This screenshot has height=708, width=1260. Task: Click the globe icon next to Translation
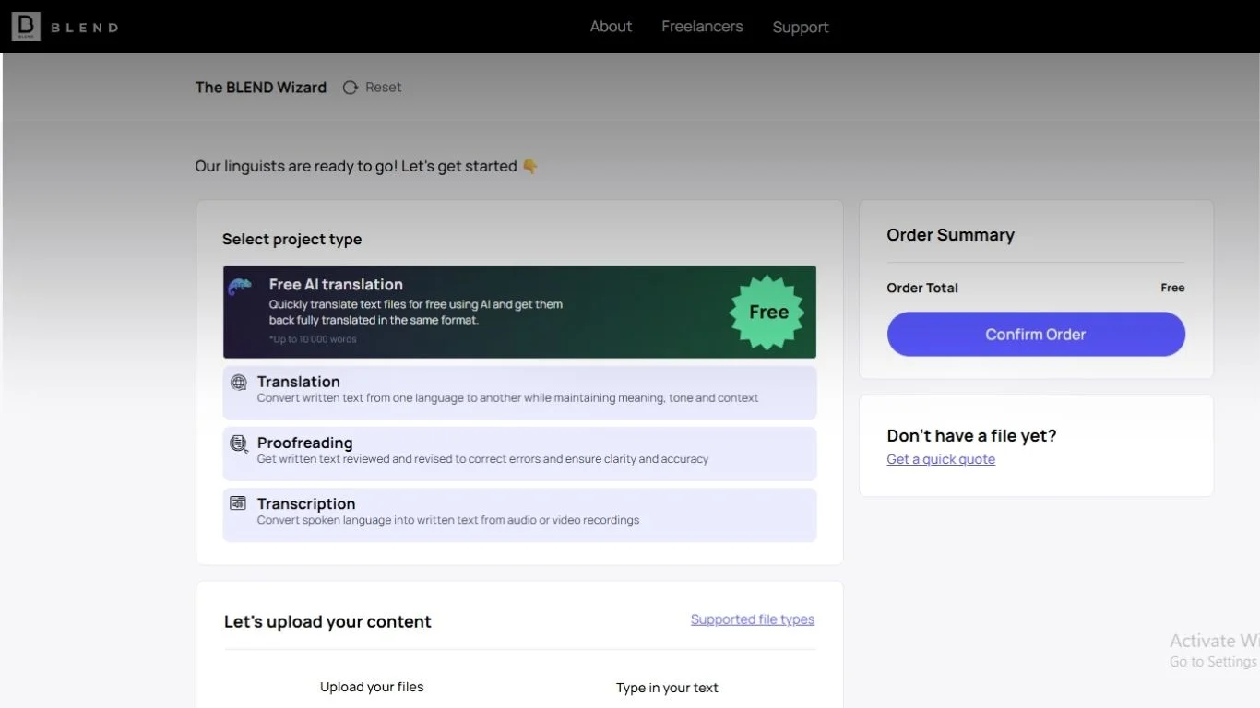pos(239,383)
